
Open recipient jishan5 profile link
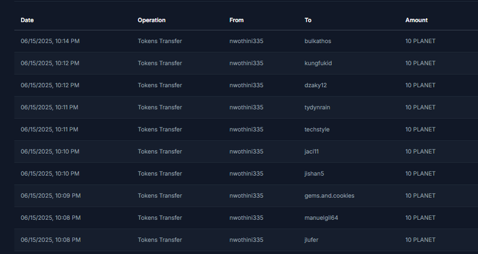314,174
